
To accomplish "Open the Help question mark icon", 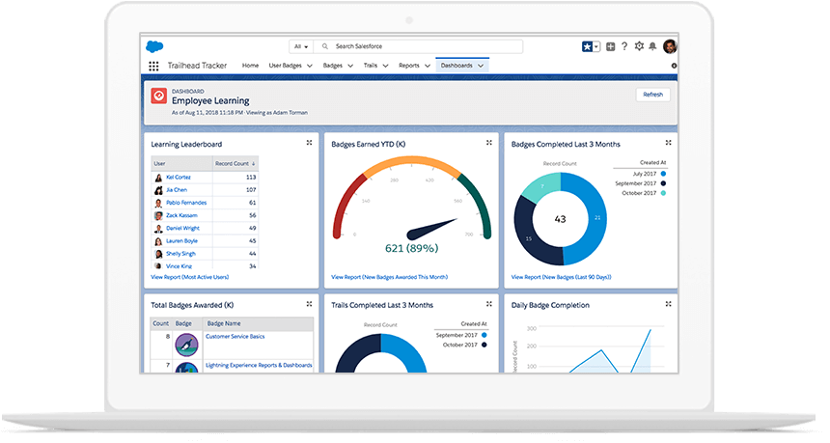I will point(624,46).
